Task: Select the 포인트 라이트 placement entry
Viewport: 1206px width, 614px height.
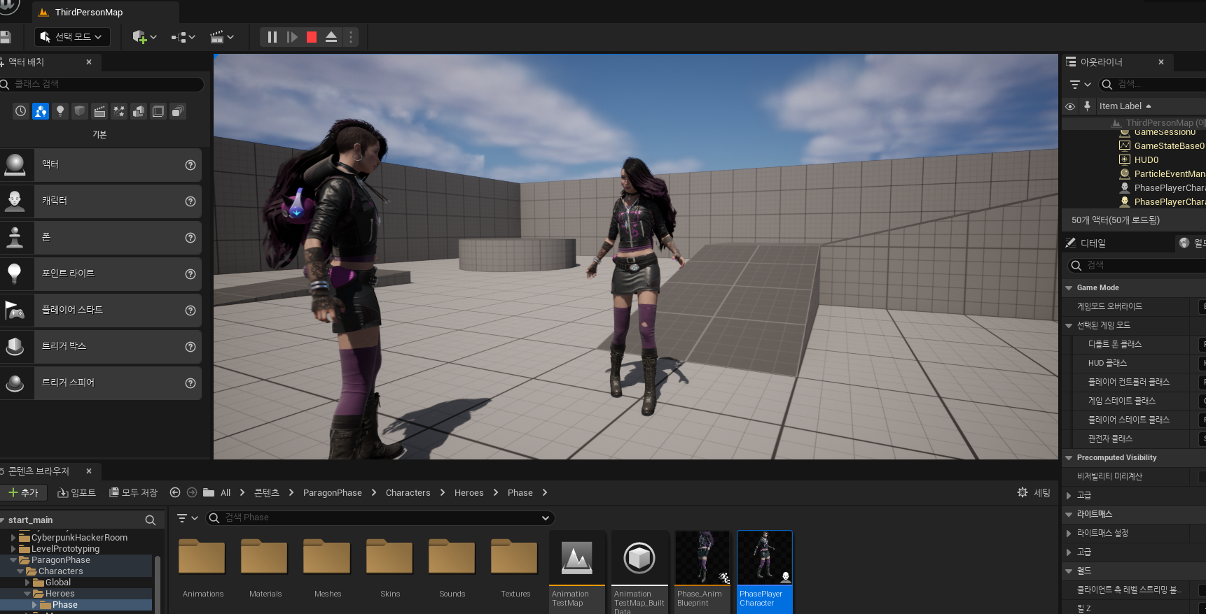Action: [101, 274]
